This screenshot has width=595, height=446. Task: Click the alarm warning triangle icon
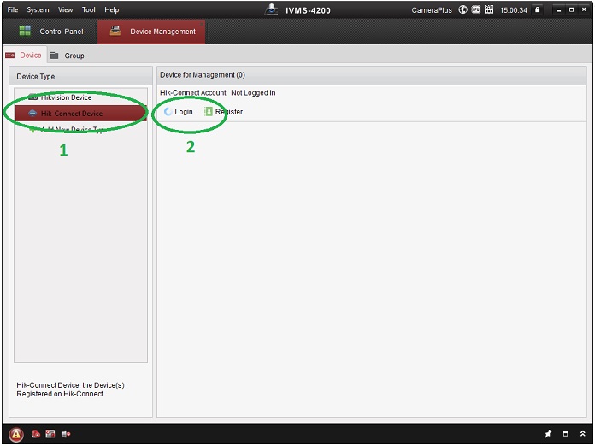click(x=16, y=434)
